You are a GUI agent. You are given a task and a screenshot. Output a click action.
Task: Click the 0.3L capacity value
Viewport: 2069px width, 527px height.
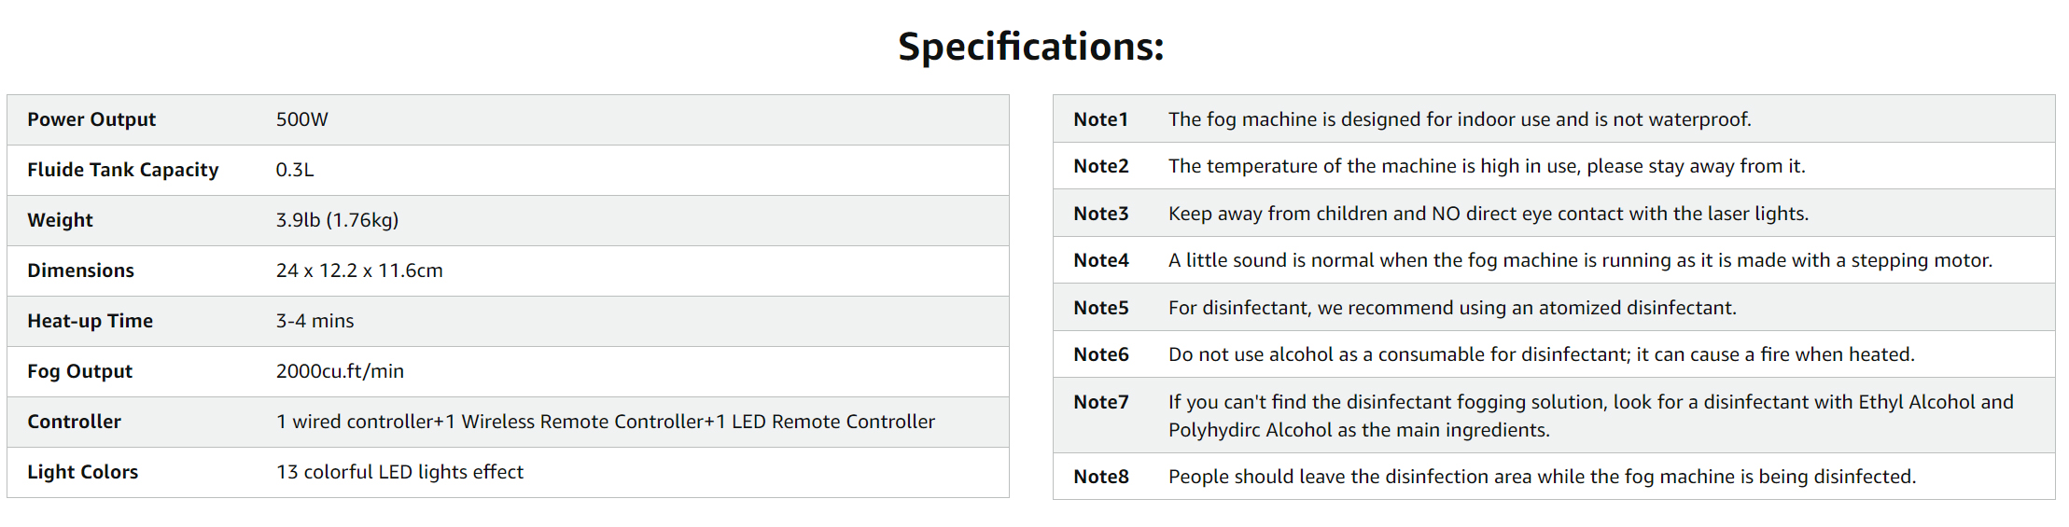pyautogui.click(x=295, y=170)
